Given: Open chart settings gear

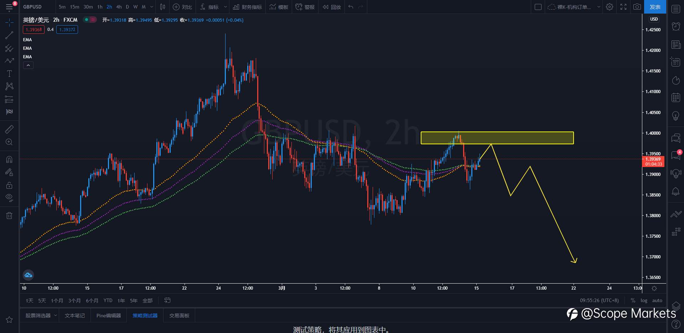Looking at the screenshot, I should click(610, 7).
